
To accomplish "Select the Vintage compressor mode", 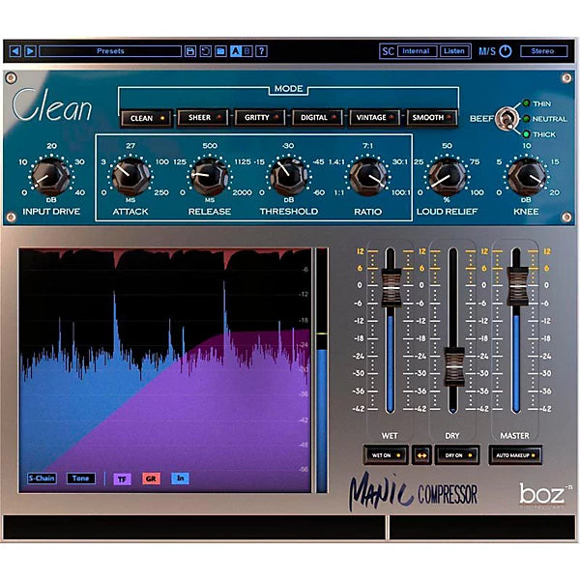I will pos(374,118).
